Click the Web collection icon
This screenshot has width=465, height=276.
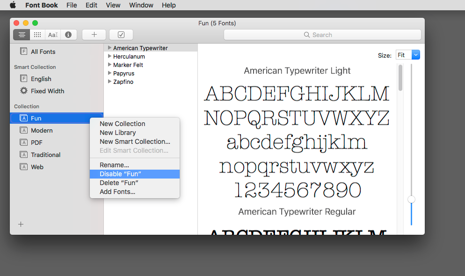click(23, 167)
